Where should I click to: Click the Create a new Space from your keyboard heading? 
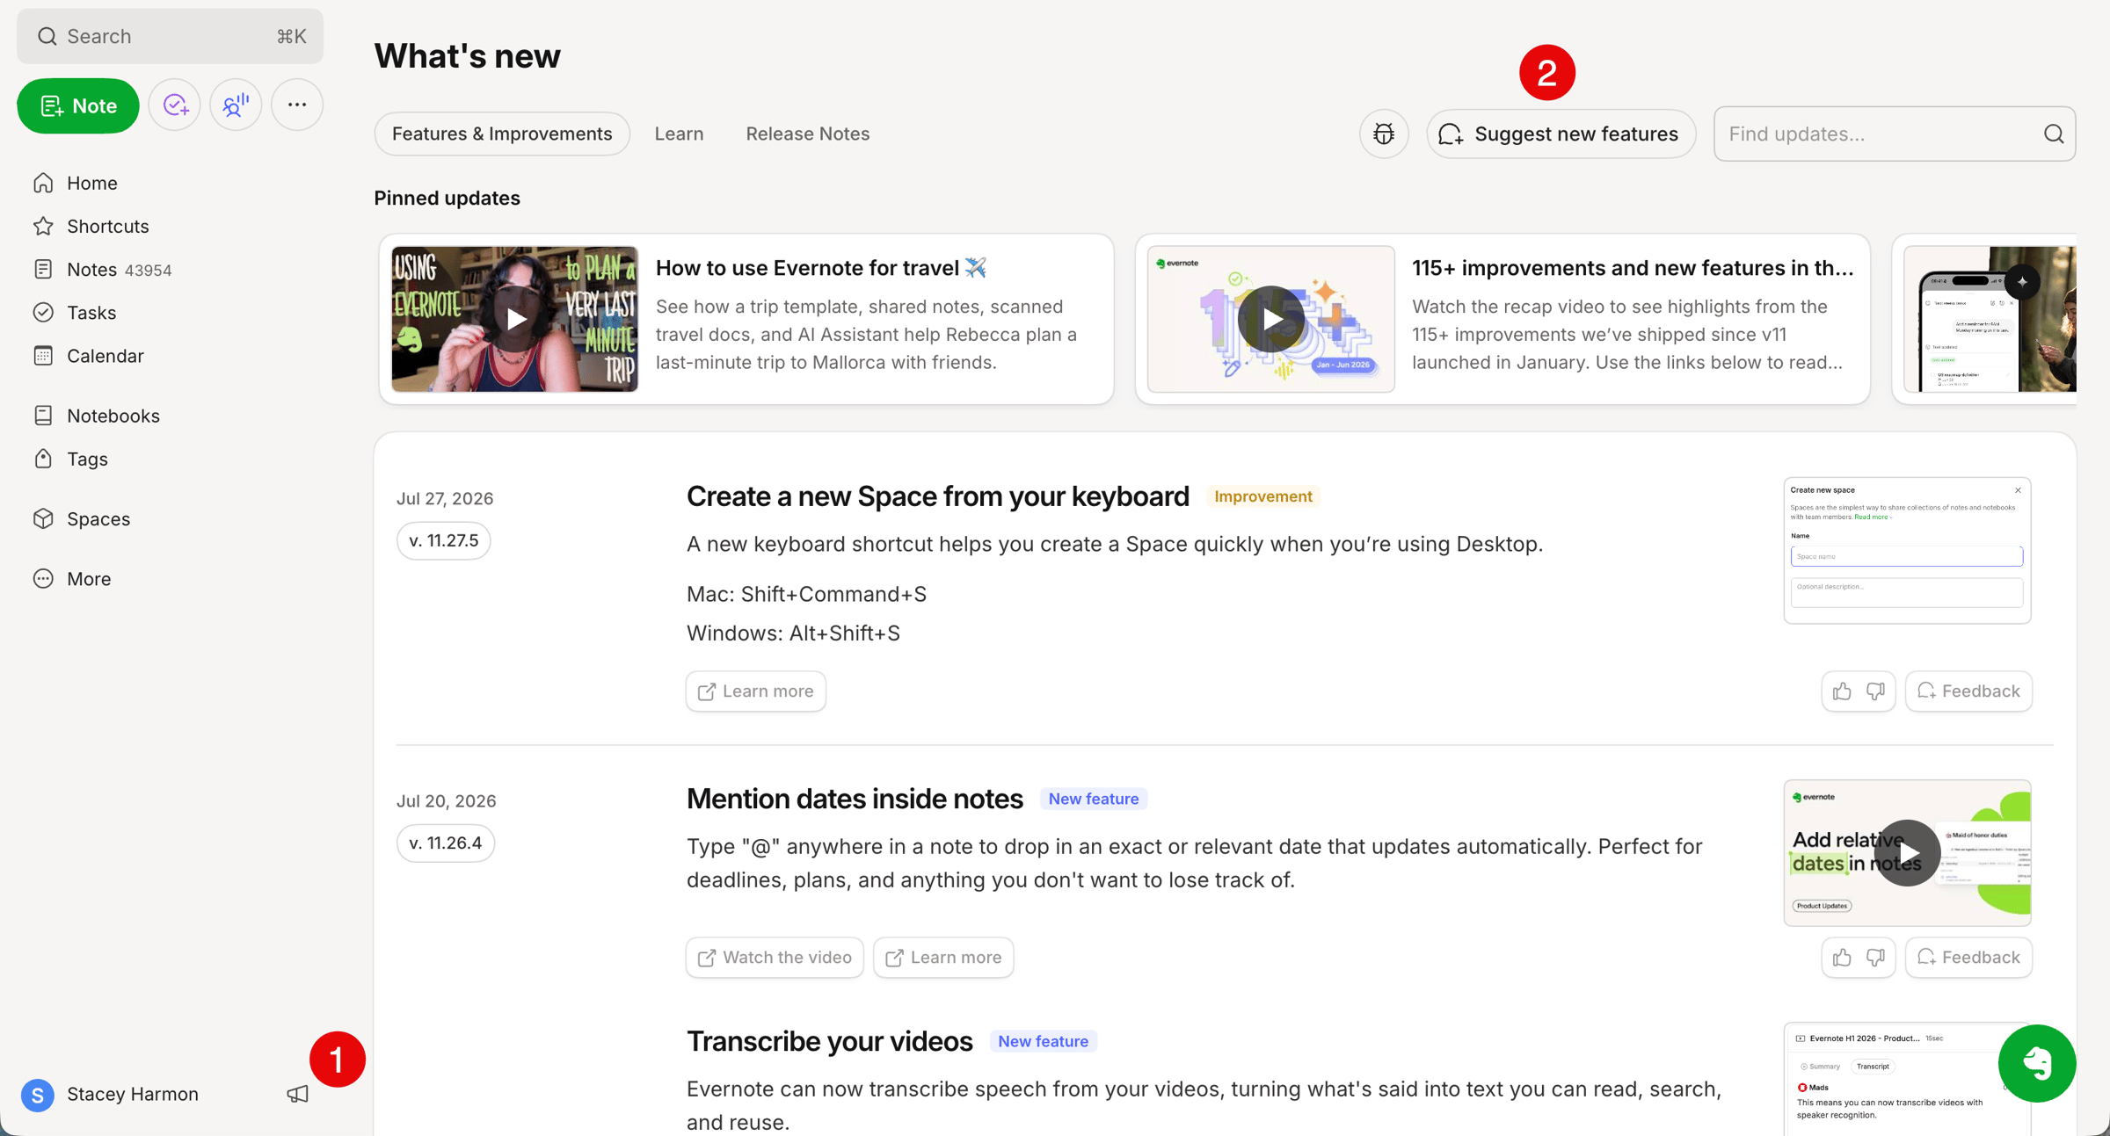pyautogui.click(x=938, y=496)
